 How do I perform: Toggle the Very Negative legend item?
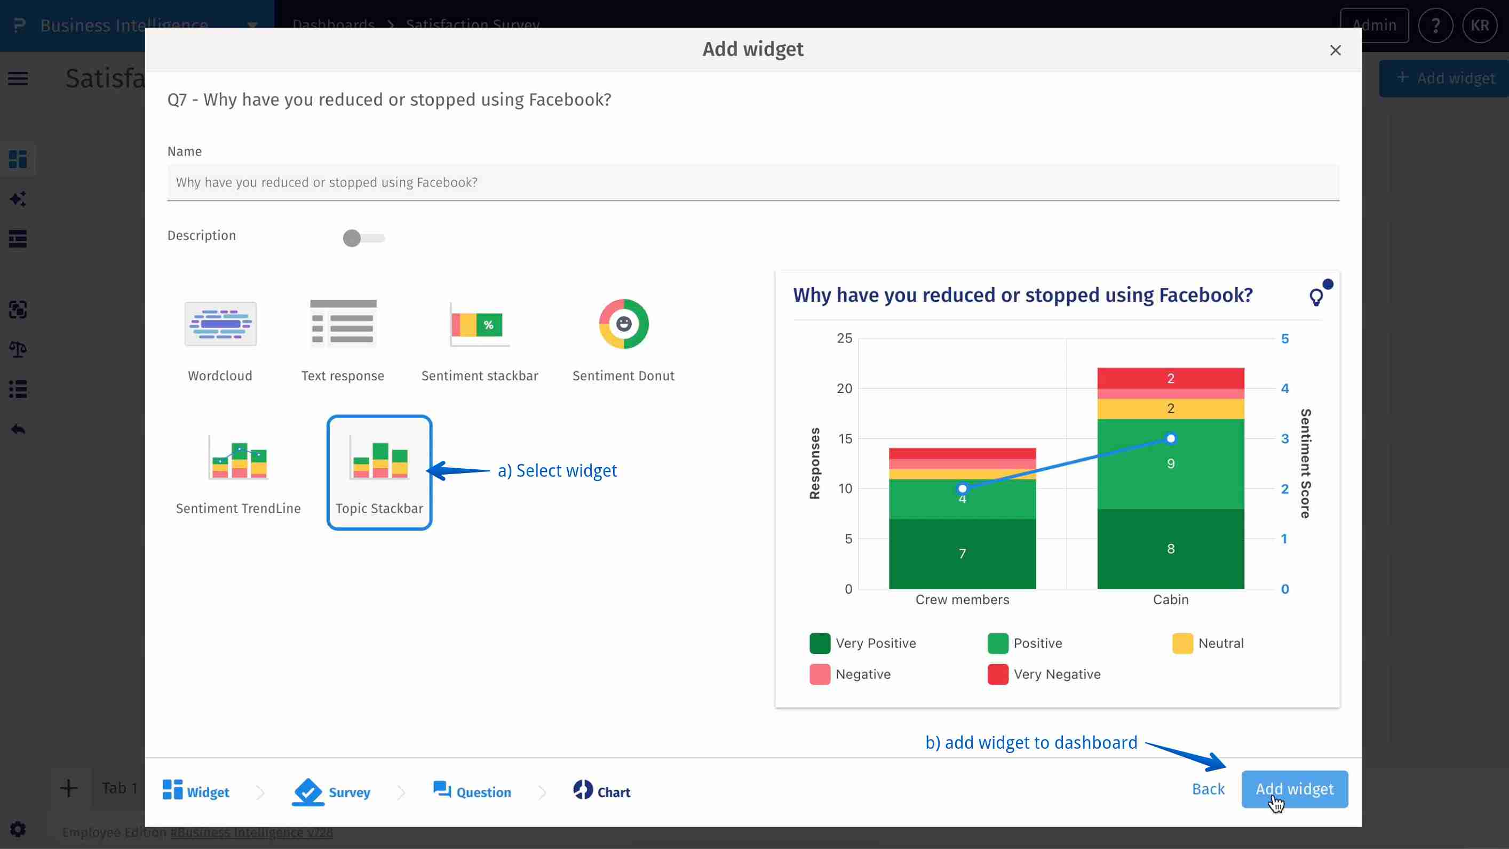(x=1044, y=674)
